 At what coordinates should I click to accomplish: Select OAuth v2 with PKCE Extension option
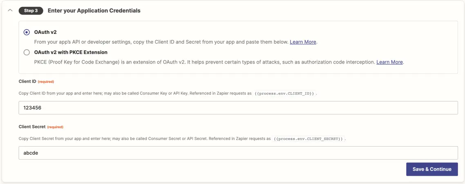[27, 53]
